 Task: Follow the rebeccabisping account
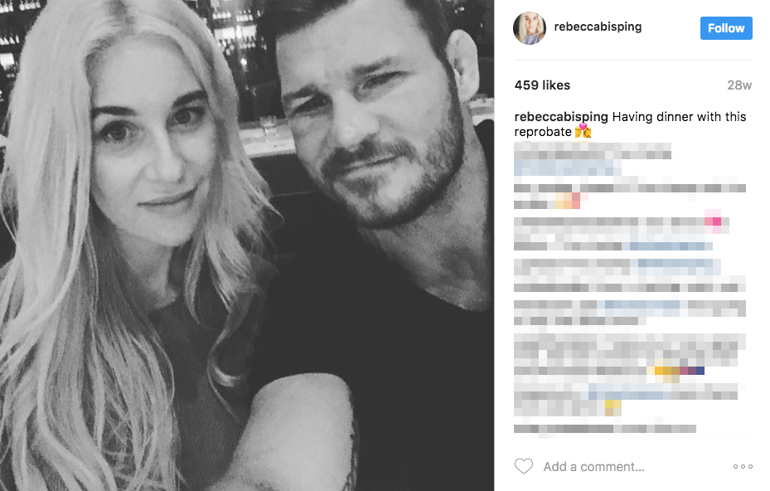(x=726, y=28)
